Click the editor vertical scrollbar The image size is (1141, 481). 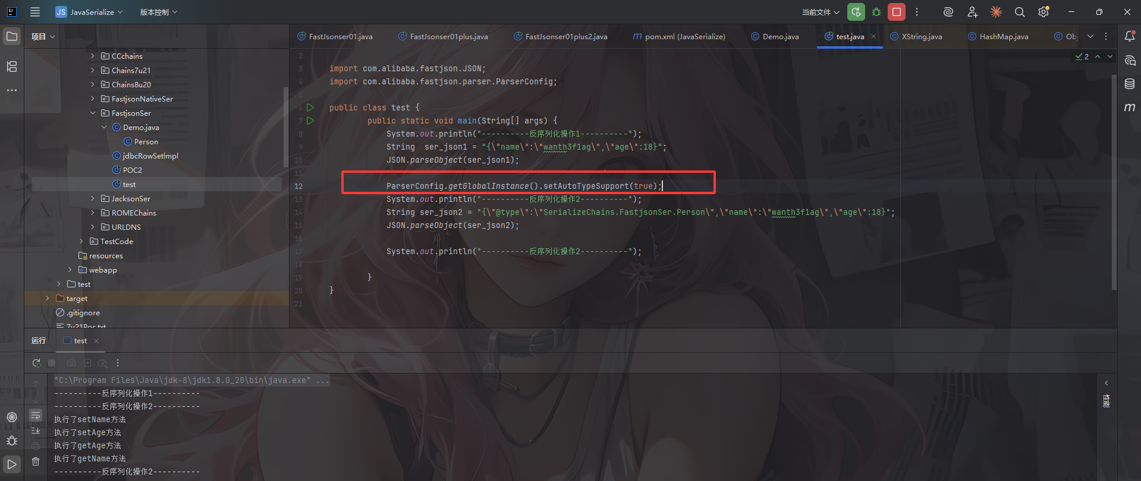point(1114,178)
